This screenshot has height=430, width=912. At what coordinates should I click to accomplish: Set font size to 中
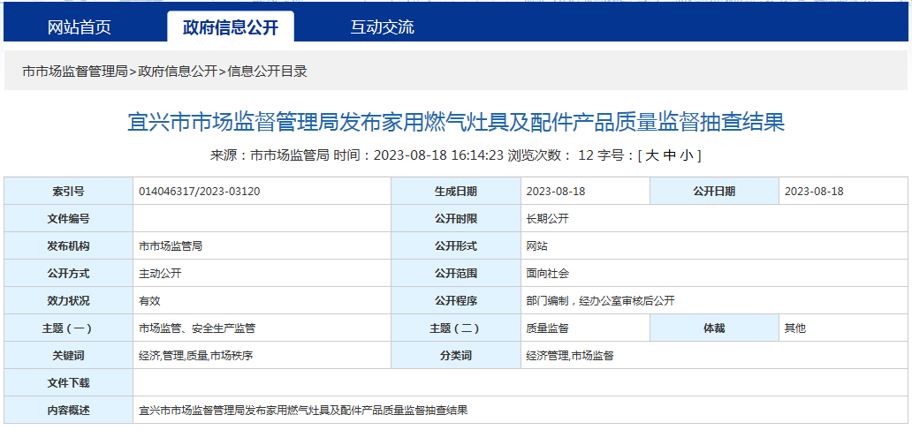point(670,155)
